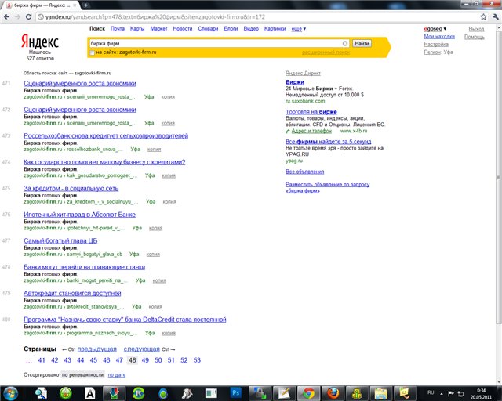Open the 'Картинки' search tab

pos(275,29)
